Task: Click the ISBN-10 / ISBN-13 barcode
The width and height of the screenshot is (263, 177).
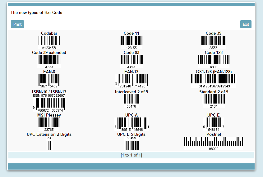Action: point(49,104)
